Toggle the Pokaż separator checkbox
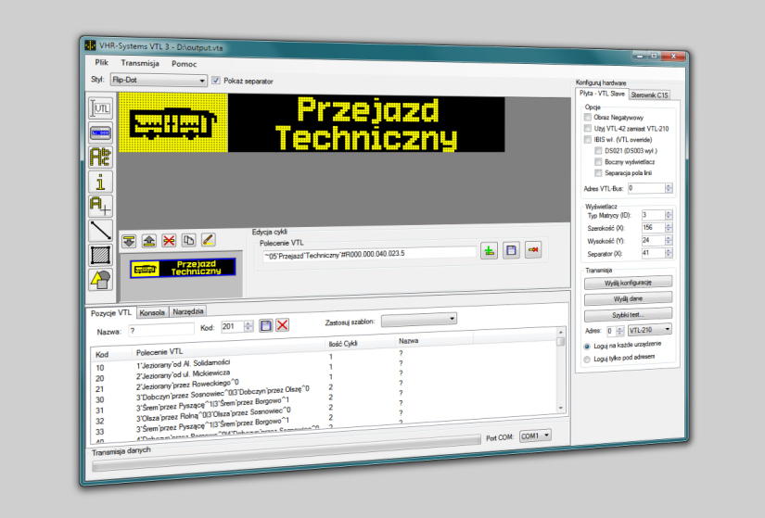Image resolution: width=765 pixels, height=518 pixels. (x=216, y=81)
